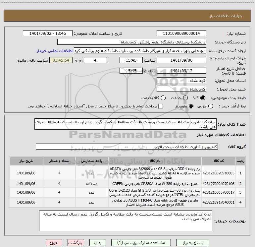Click the remaining time 01:45:54 field
The height and width of the screenshot is (247, 255).
(61, 60)
